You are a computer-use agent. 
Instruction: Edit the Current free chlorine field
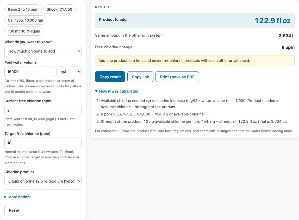click(43, 110)
